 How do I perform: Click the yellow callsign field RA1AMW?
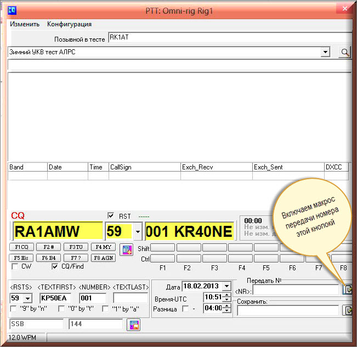click(57, 231)
